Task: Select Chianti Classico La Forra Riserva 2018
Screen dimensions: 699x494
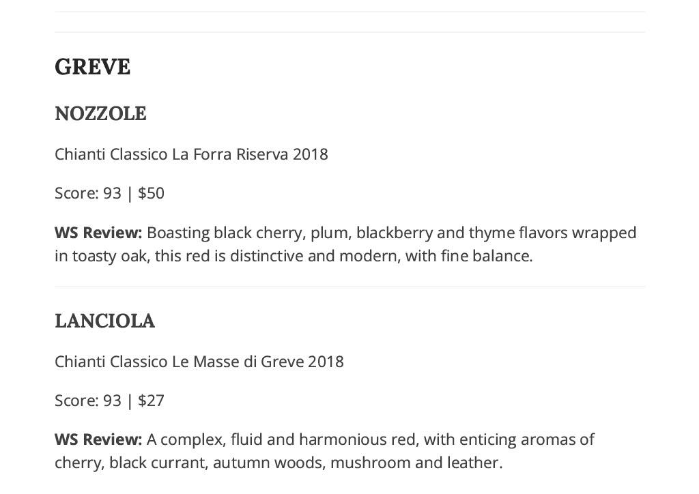Action: 191,154
